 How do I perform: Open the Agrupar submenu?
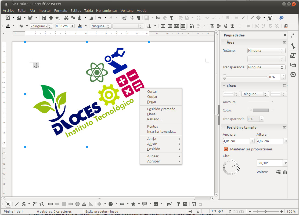point(161,161)
